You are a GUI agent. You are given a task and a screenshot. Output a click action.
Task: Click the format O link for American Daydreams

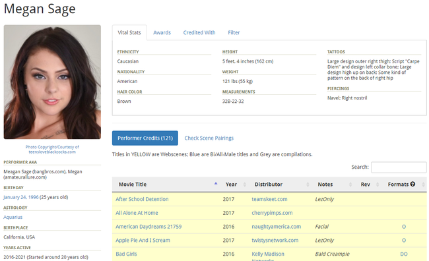coord(404,227)
